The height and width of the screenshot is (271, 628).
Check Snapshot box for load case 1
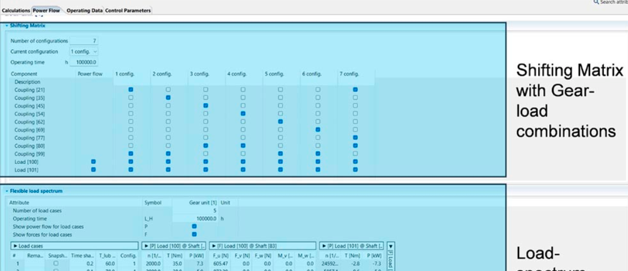[56, 263]
